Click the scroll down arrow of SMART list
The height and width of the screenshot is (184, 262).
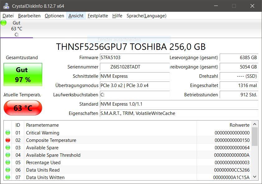click(255, 177)
